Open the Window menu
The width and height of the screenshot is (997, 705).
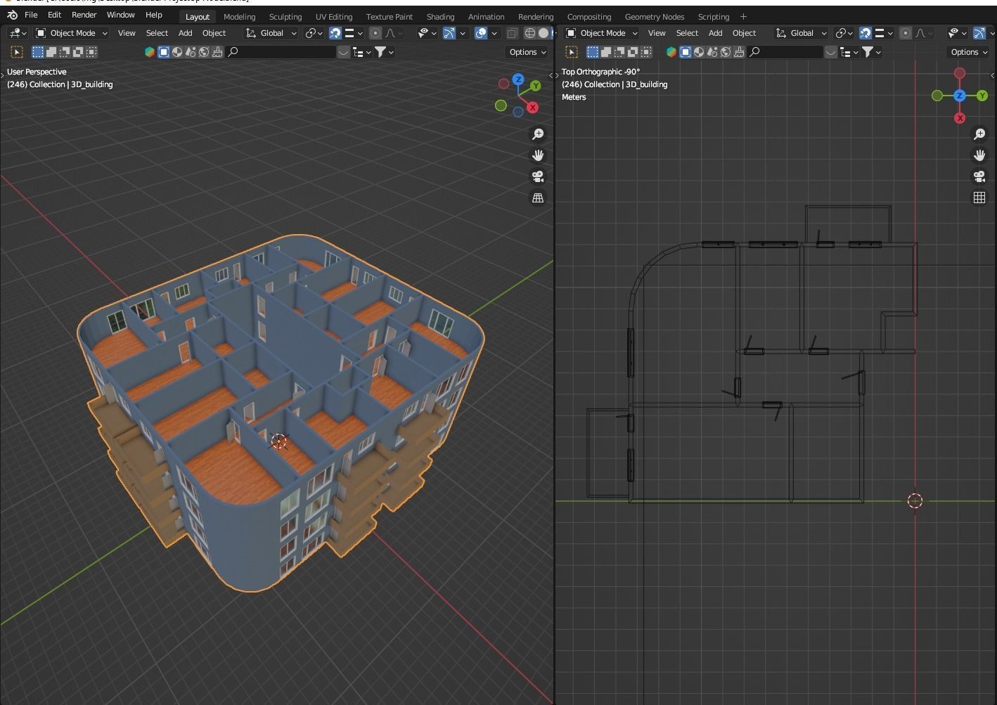coord(120,15)
